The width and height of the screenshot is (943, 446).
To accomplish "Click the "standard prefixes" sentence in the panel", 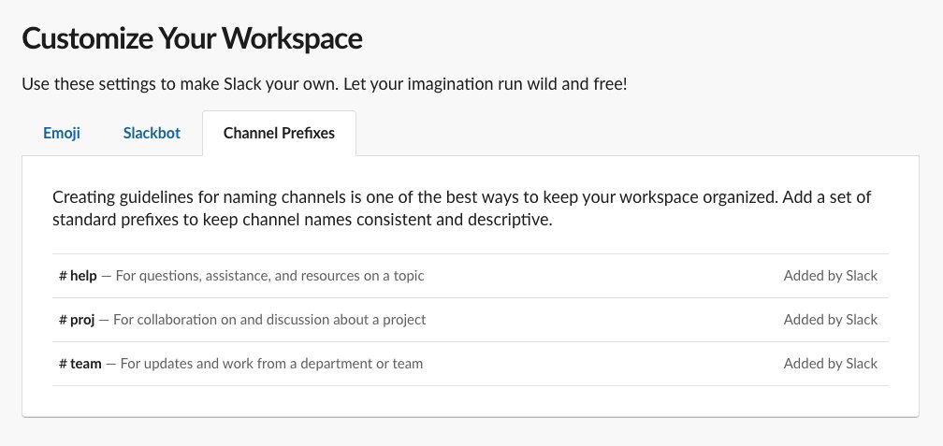I will (303, 223).
